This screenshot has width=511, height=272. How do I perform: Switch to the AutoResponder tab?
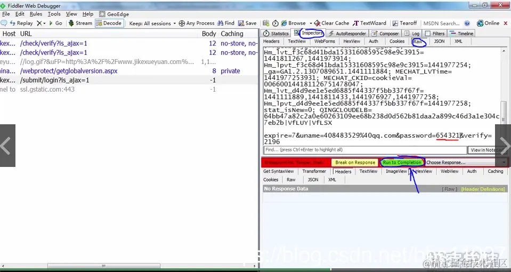pyautogui.click(x=347, y=33)
